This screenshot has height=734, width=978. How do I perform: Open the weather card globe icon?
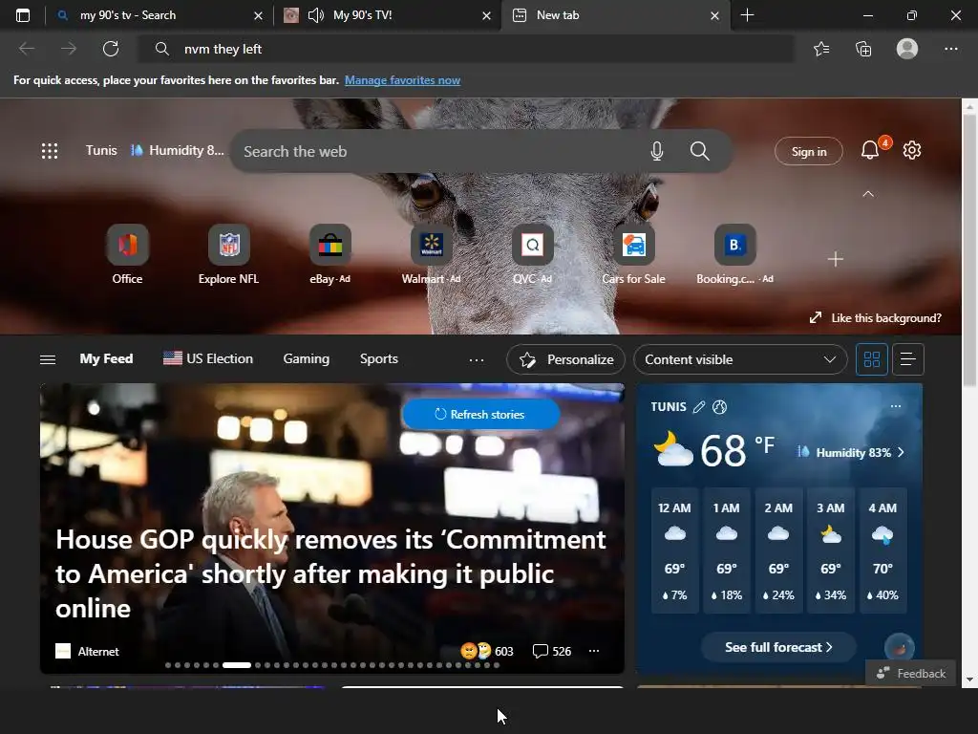tap(720, 407)
